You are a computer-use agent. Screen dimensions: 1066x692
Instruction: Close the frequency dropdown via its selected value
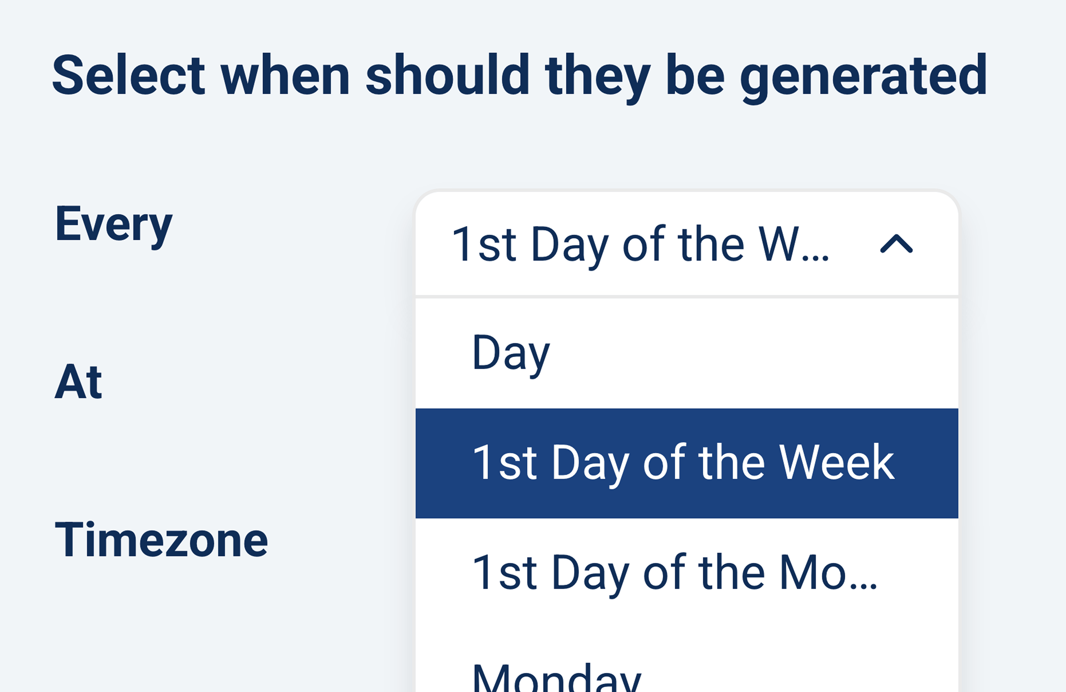click(641, 244)
